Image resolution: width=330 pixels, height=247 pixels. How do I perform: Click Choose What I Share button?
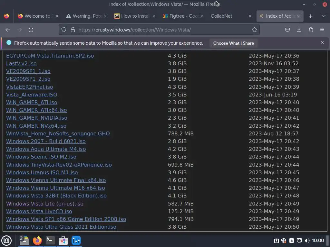[233, 43]
